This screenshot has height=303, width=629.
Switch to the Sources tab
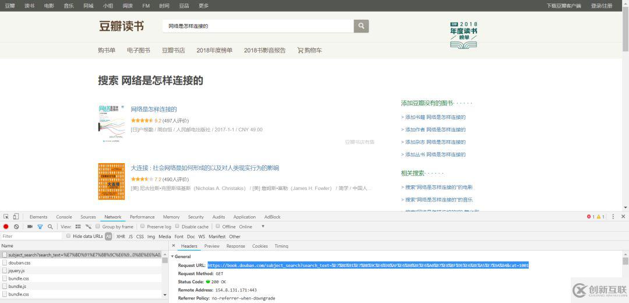(88, 217)
